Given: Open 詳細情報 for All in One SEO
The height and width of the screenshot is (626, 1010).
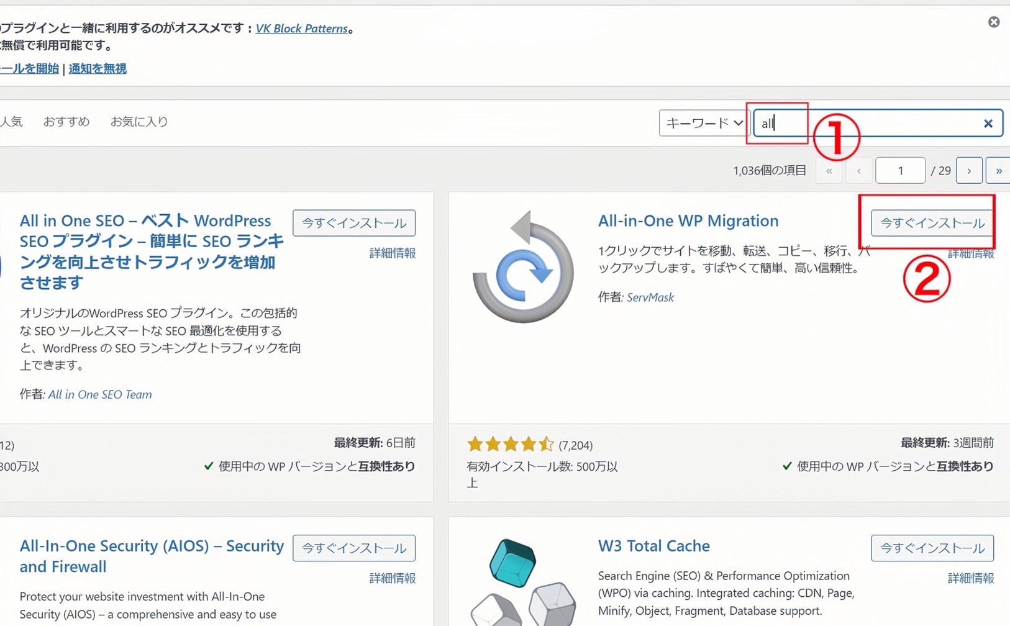Looking at the screenshot, I should click(x=393, y=253).
